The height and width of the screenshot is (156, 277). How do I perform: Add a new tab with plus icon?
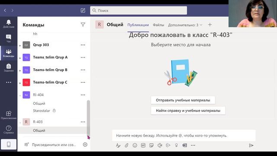(x=210, y=25)
